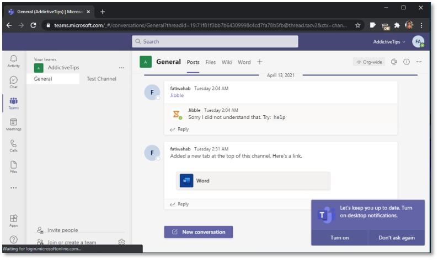Viewport: 438px width, 260px height.
Task: Switch to the Wiki tab
Action: pos(227,62)
